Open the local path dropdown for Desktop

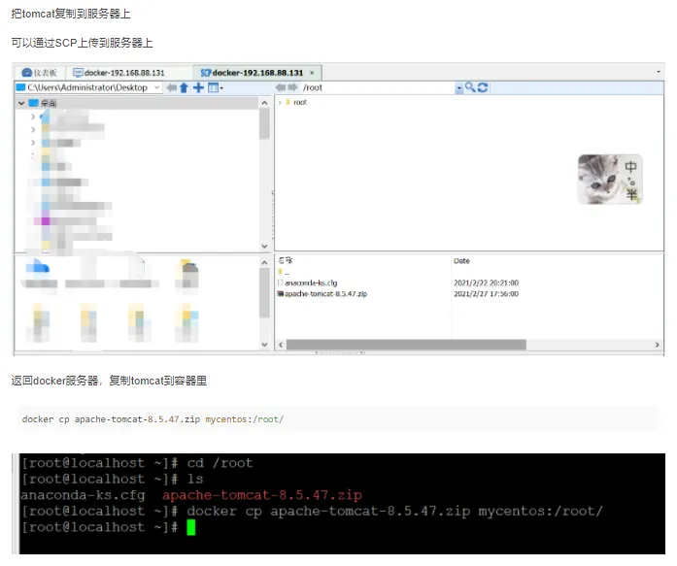(156, 87)
